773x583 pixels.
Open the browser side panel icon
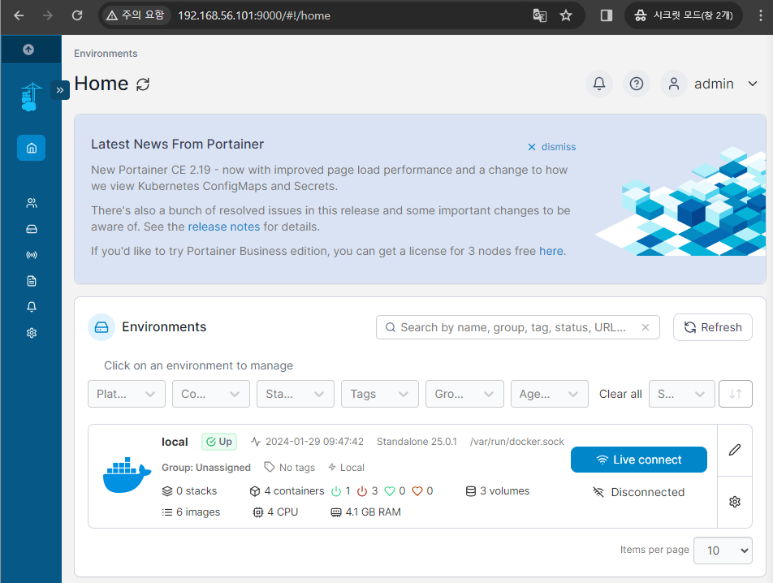tap(607, 15)
